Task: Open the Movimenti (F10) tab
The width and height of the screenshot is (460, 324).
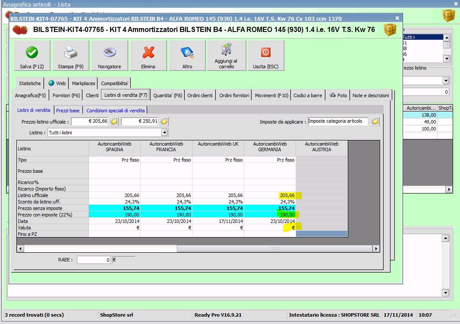Action: tap(271, 95)
